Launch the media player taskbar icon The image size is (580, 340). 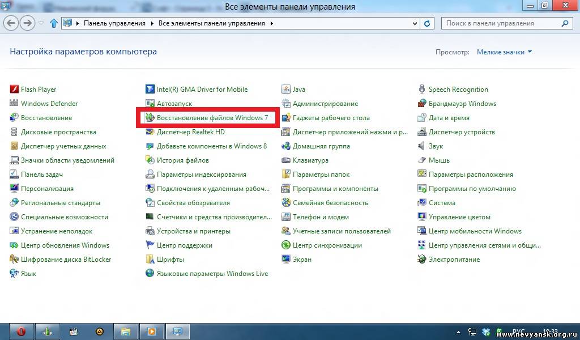pos(152,331)
